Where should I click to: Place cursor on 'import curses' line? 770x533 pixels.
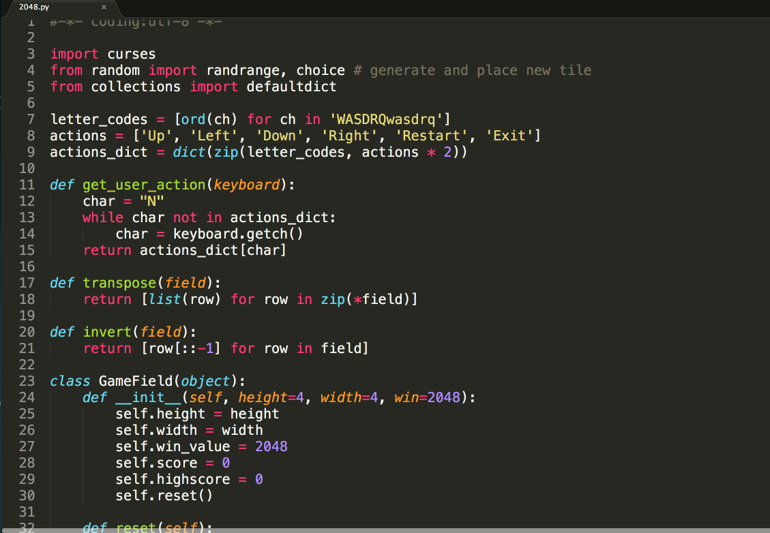[102, 54]
